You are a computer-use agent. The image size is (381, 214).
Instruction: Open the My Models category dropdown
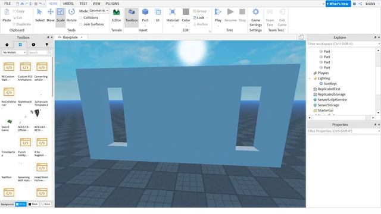coord(14,52)
